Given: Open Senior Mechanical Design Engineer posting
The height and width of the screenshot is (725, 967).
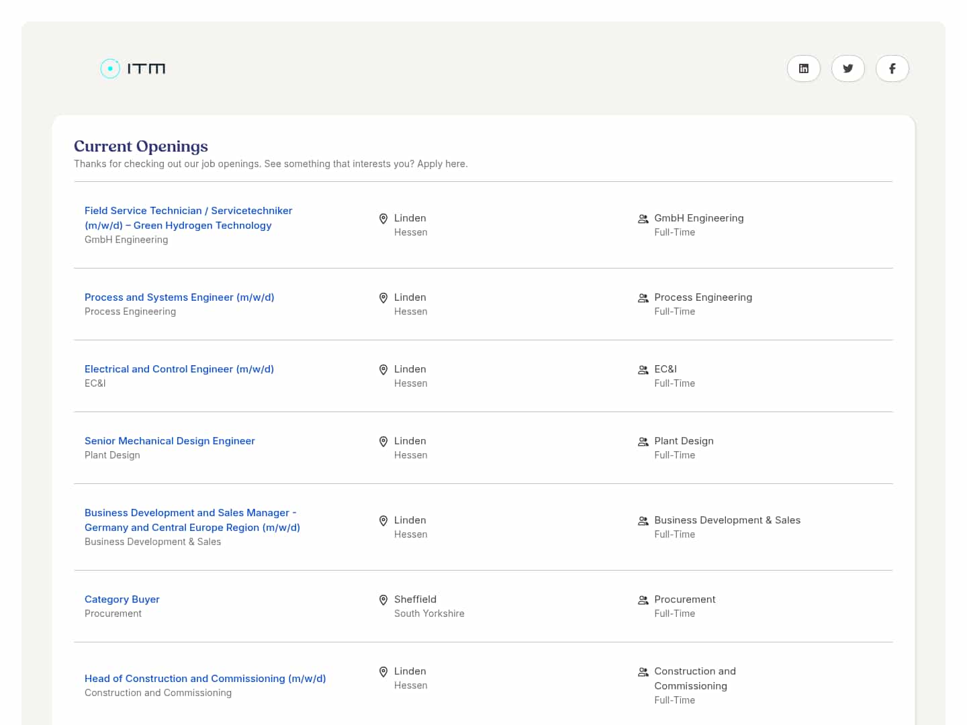Looking at the screenshot, I should (x=170, y=441).
